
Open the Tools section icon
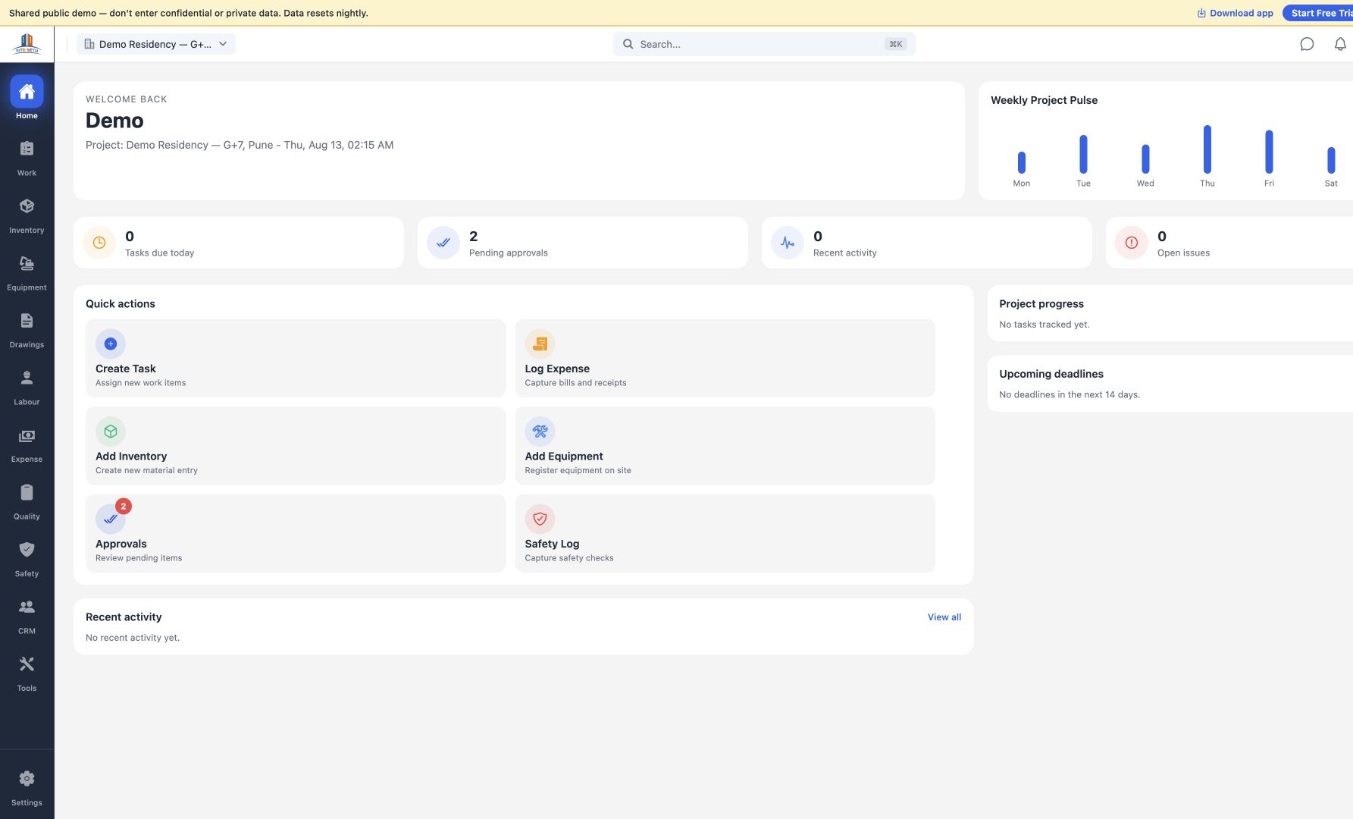click(x=27, y=664)
